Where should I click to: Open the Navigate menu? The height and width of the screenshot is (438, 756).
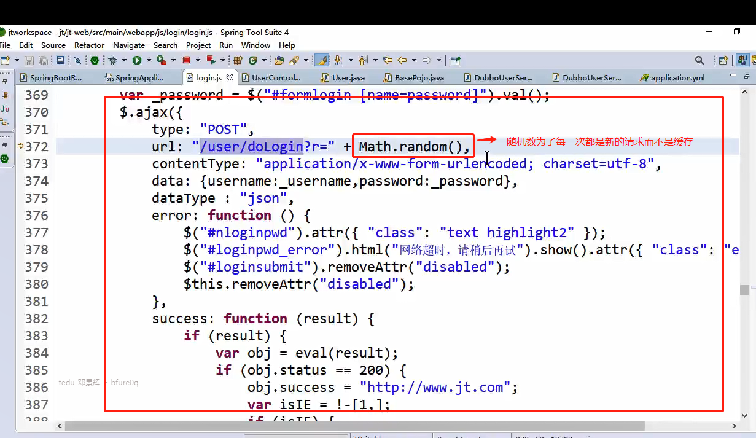(x=129, y=45)
